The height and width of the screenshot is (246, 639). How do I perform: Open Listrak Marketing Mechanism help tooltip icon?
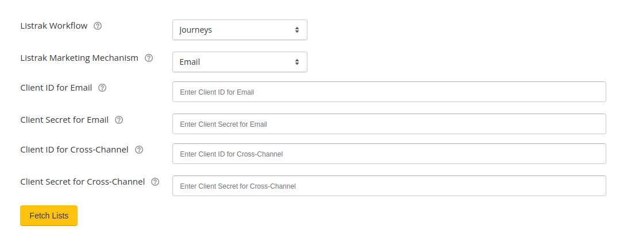pyautogui.click(x=149, y=58)
